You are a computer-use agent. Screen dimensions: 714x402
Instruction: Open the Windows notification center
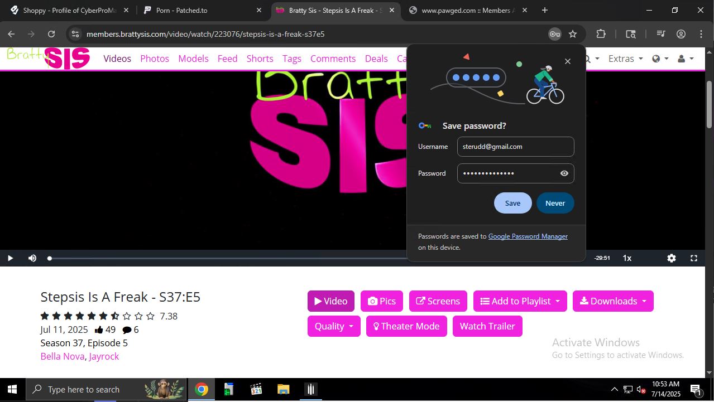click(x=696, y=389)
